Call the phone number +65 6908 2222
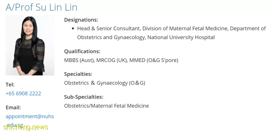This screenshot has width=272, height=132. [x=23, y=93]
